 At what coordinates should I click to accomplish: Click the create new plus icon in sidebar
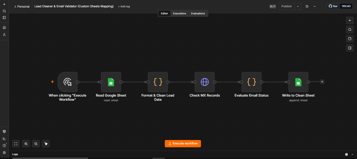pos(4,4)
